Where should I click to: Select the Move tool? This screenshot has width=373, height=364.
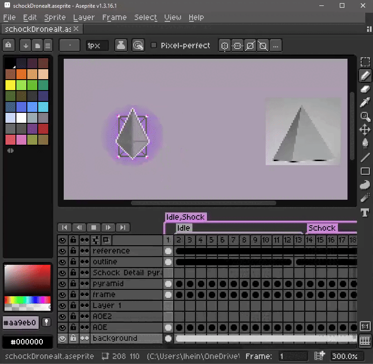pos(365,130)
